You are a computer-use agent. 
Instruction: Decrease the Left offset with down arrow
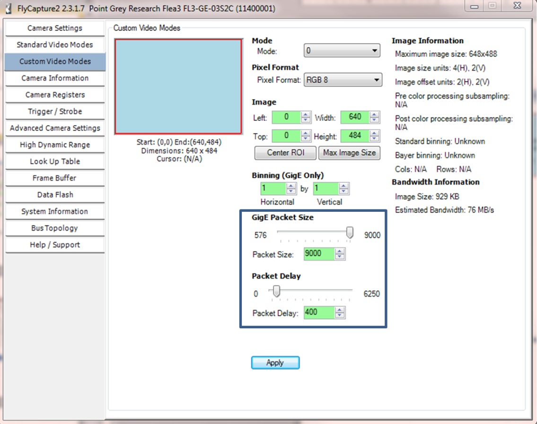coord(306,120)
